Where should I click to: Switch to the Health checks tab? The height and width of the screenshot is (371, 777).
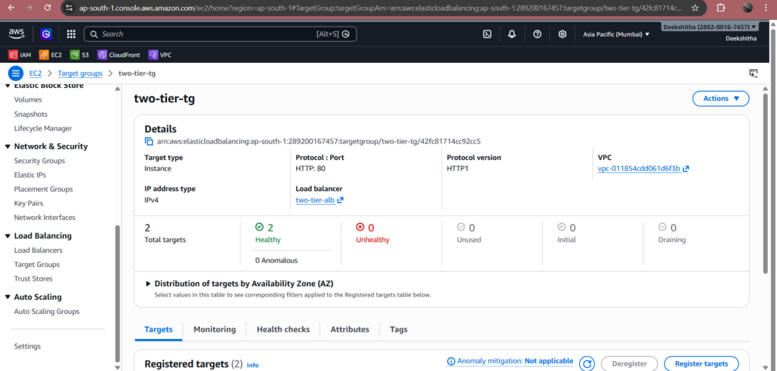[x=282, y=329]
